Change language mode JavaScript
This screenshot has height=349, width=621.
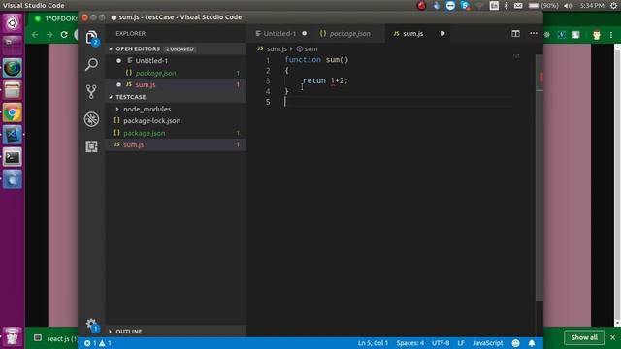pos(487,343)
